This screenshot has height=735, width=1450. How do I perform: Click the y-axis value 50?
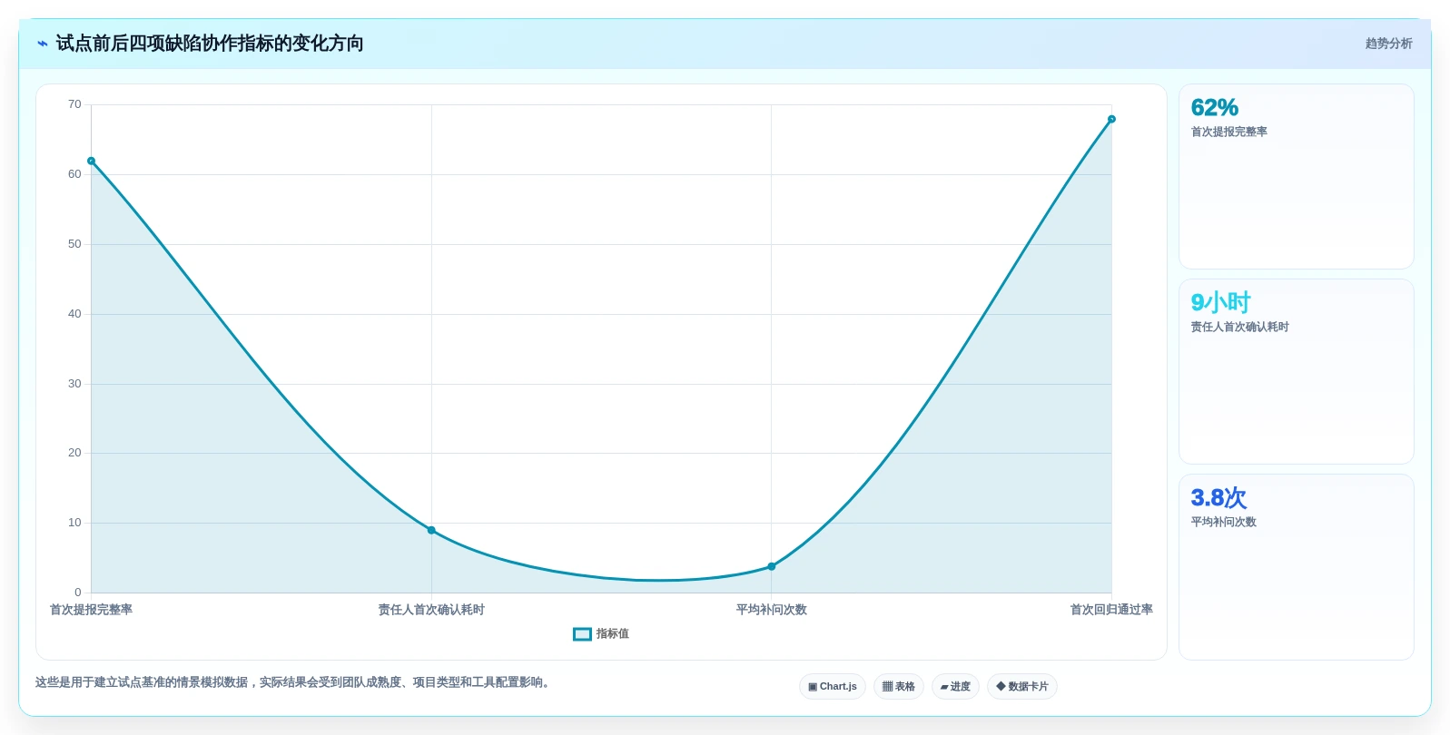(74, 244)
